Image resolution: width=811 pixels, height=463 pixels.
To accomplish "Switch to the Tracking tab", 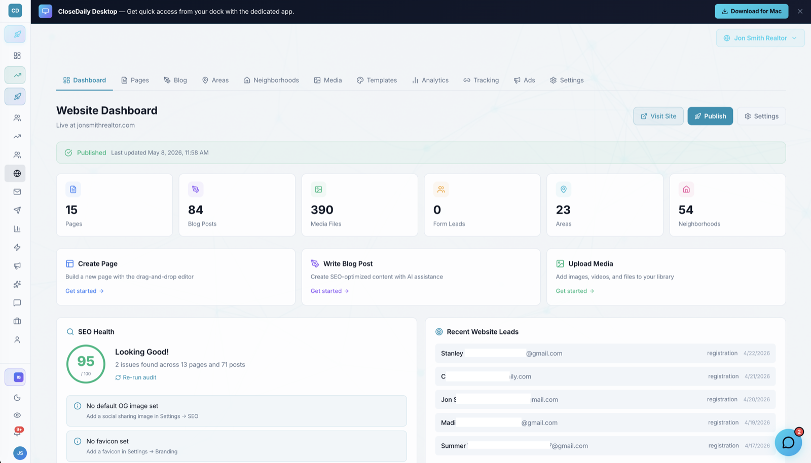I will pos(481,80).
